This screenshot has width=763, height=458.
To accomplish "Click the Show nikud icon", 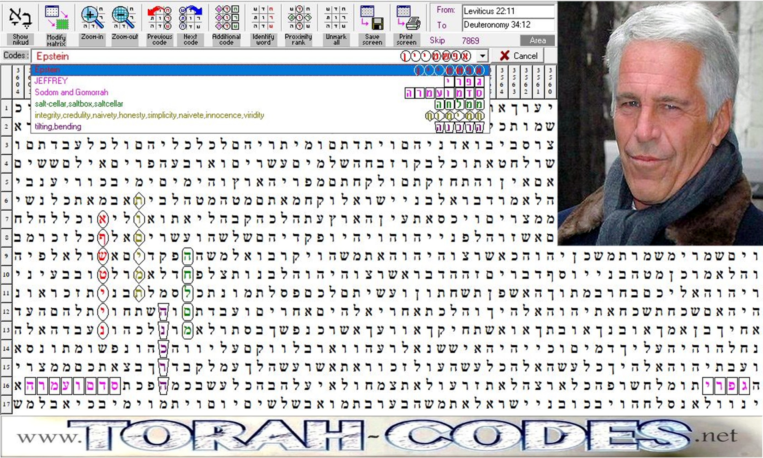I will pyautogui.click(x=20, y=18).
